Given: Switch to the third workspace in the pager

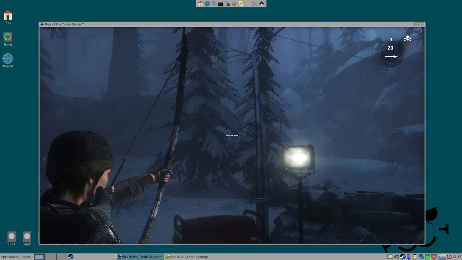Looking at the screenshot, I should point(62,257).
